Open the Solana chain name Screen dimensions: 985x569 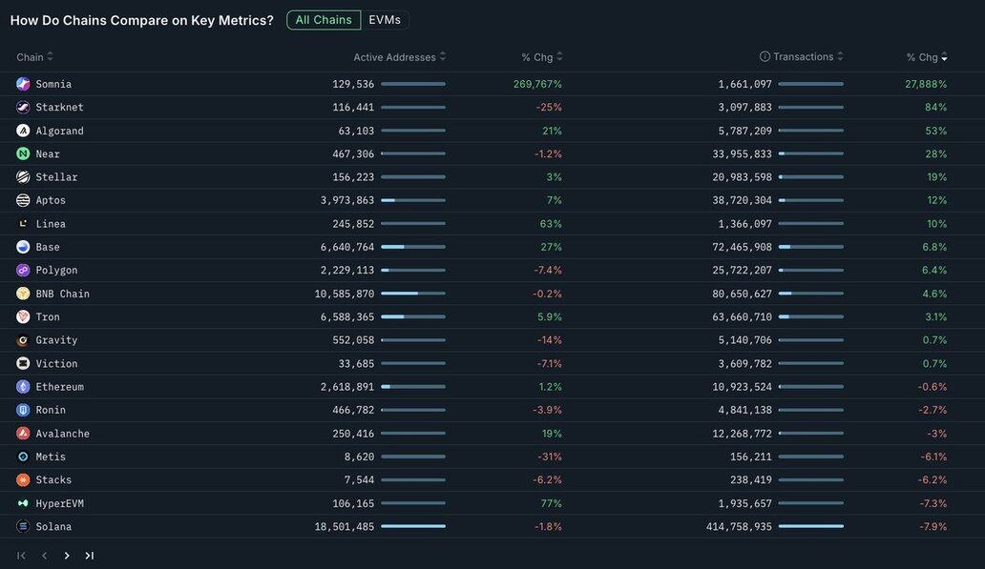(x=53, y=527)
